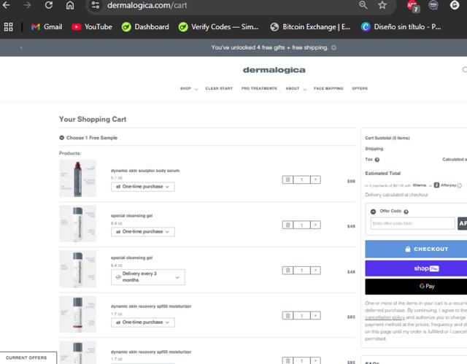Remove first special cleansing gel with trash icon
The height and width of the screenshot is (364, 467).
[287, 225]
